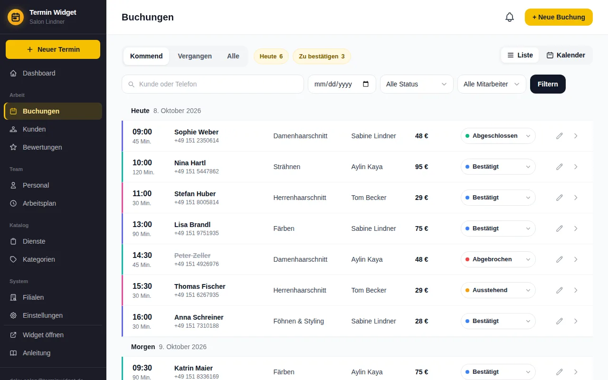Open Sophie Weber's Abgeschlossen status dropdown

(x=498, y=136)
